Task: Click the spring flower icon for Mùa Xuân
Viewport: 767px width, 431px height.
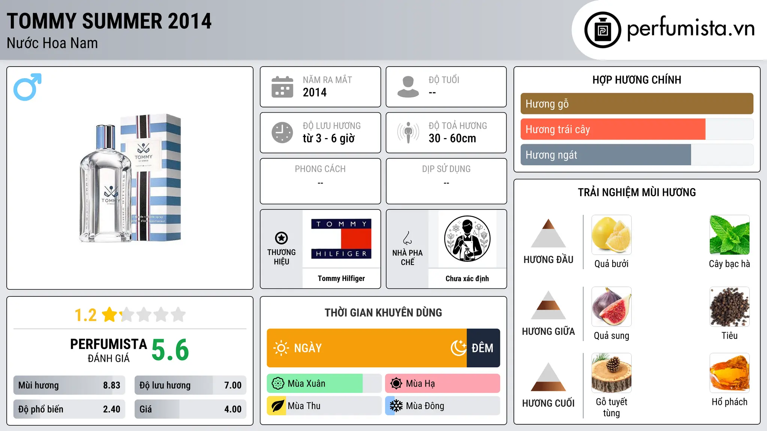Action: 278,383
